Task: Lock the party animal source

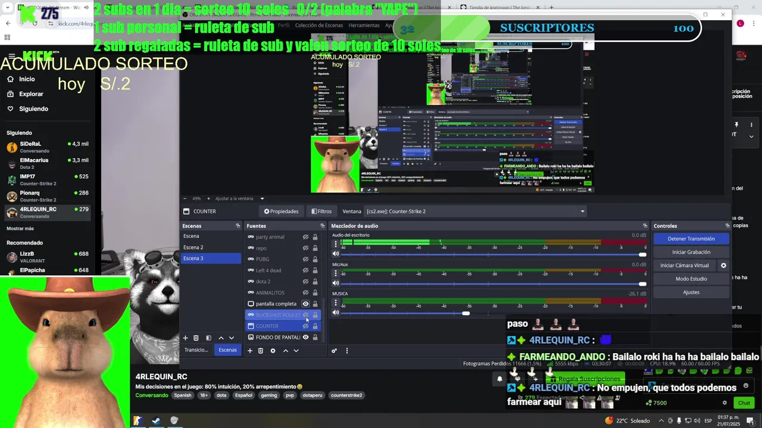Action: (315, 237)
